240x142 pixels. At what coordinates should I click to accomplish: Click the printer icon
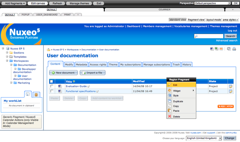234,49
